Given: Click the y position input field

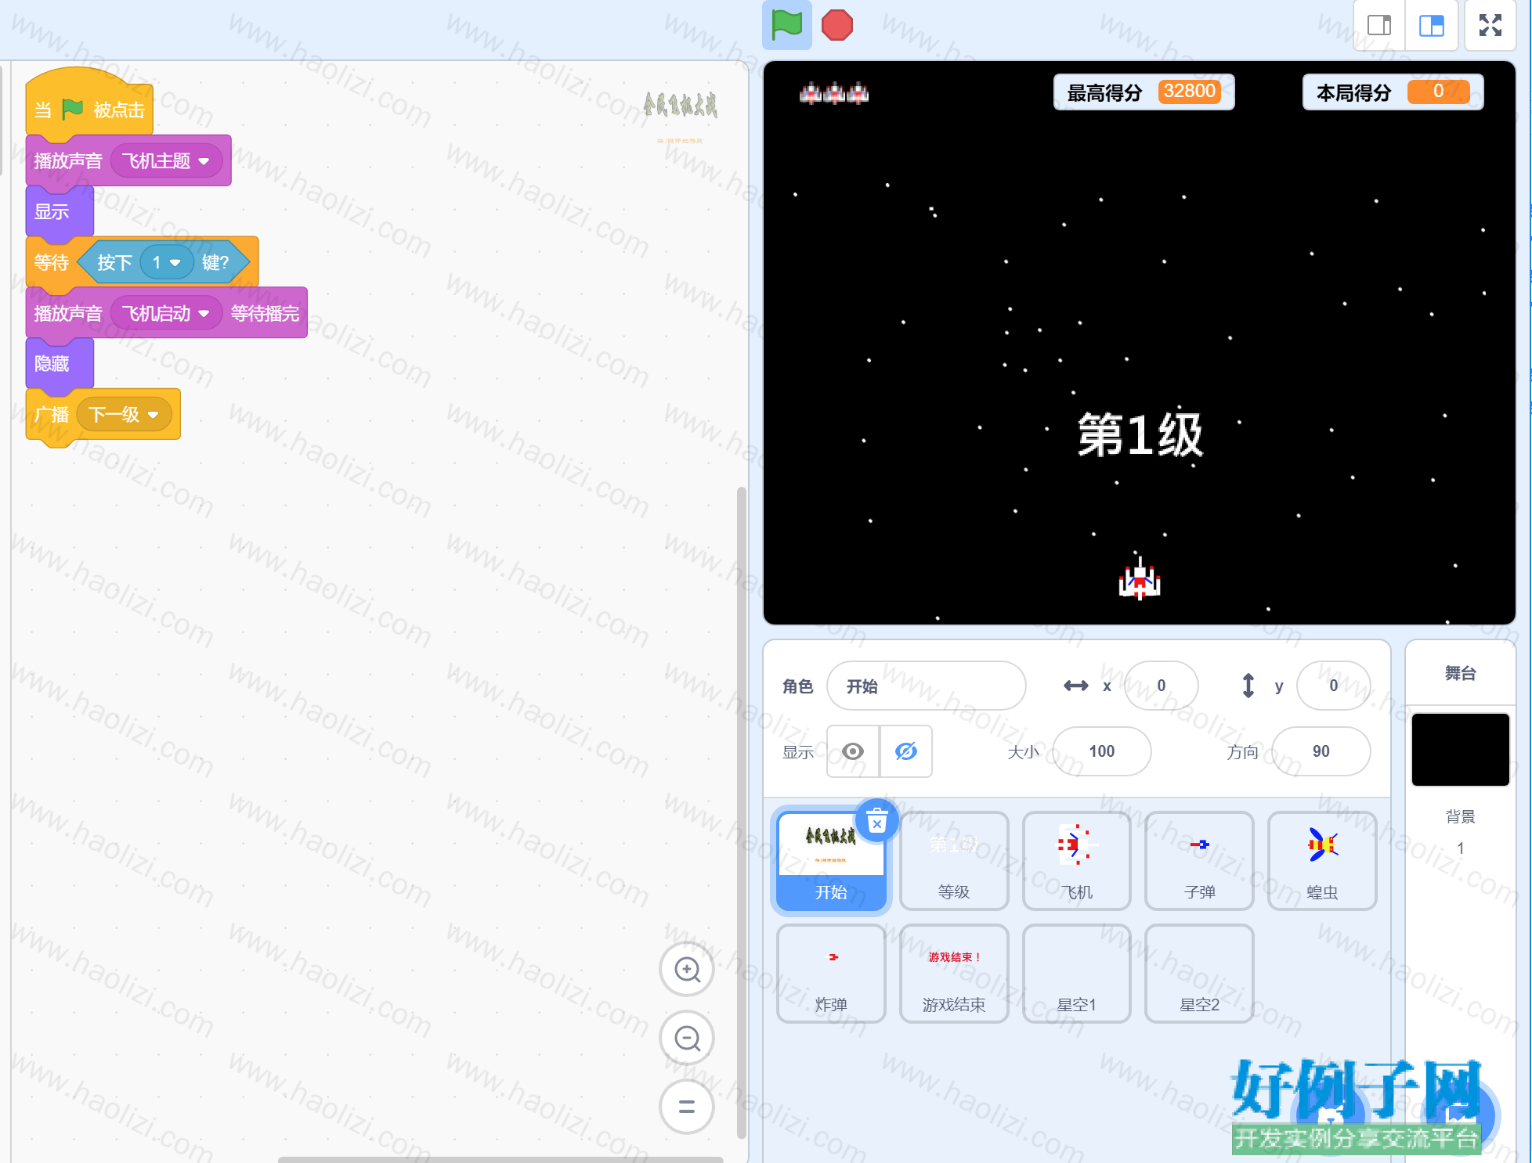Looking at the screenshot, I should click(1333, 686).
